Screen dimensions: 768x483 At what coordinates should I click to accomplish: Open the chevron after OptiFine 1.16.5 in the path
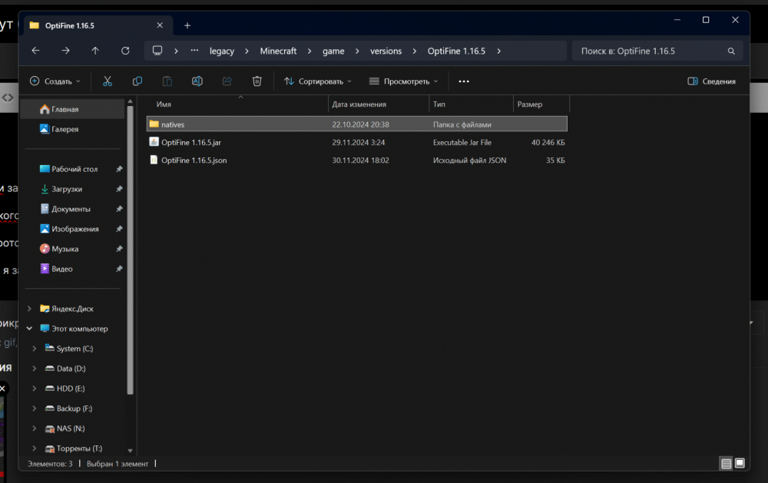[x=498, y=51]
